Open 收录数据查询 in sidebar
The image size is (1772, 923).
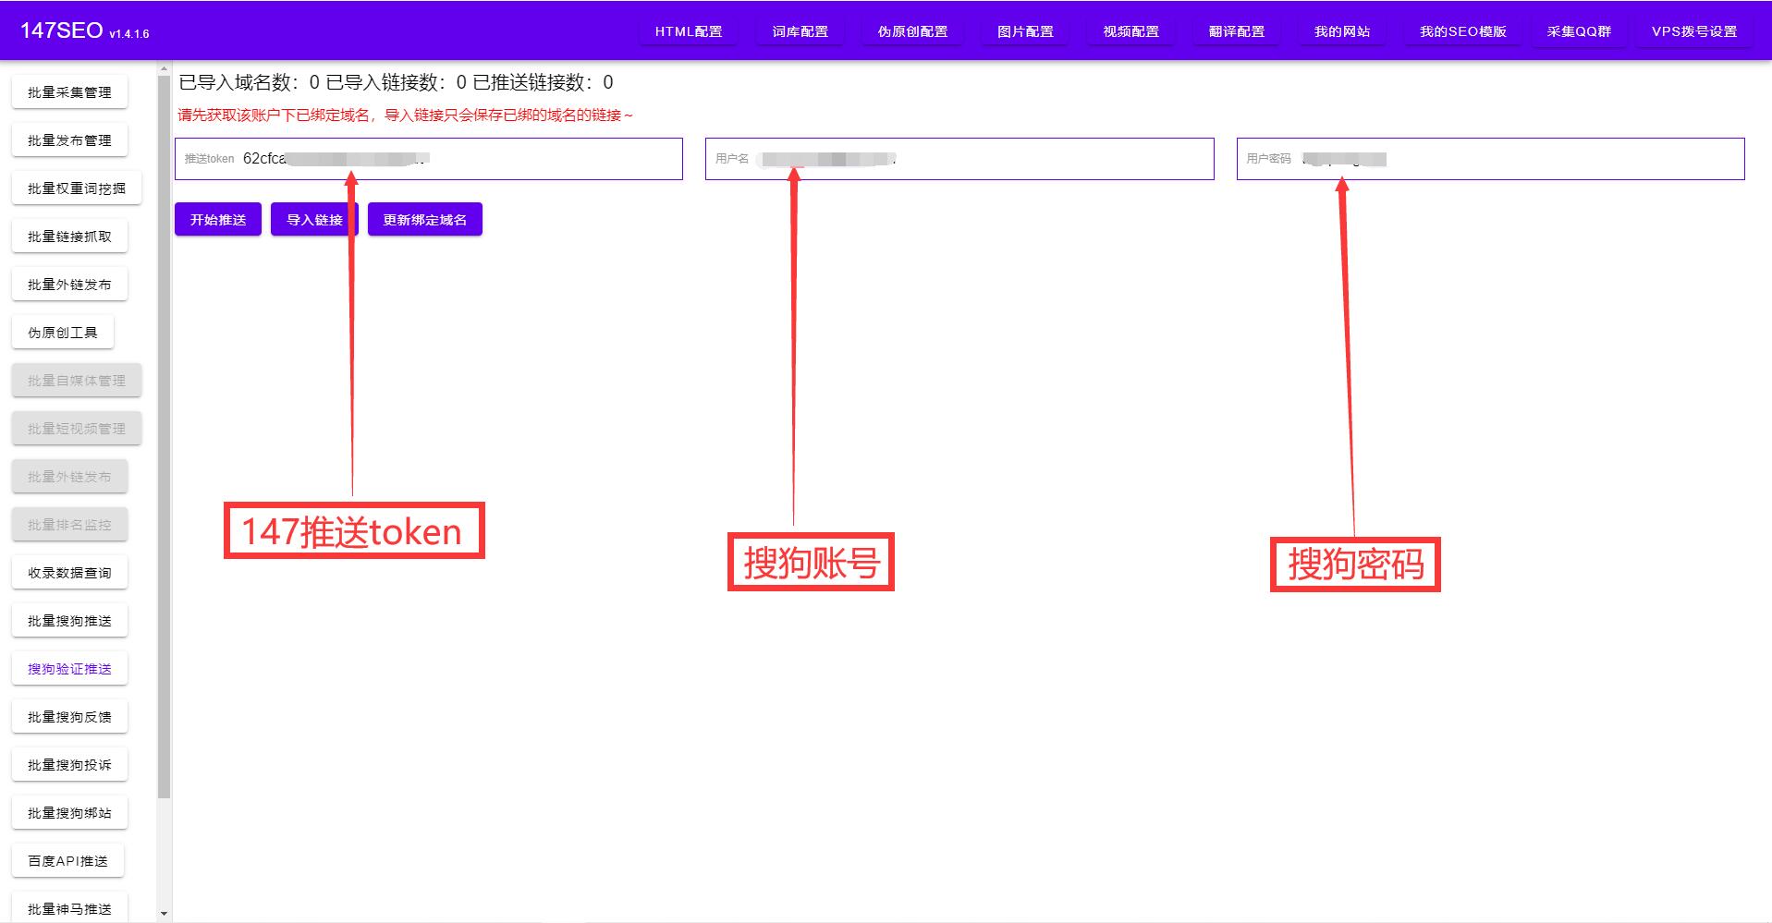[x=69, y=573]
